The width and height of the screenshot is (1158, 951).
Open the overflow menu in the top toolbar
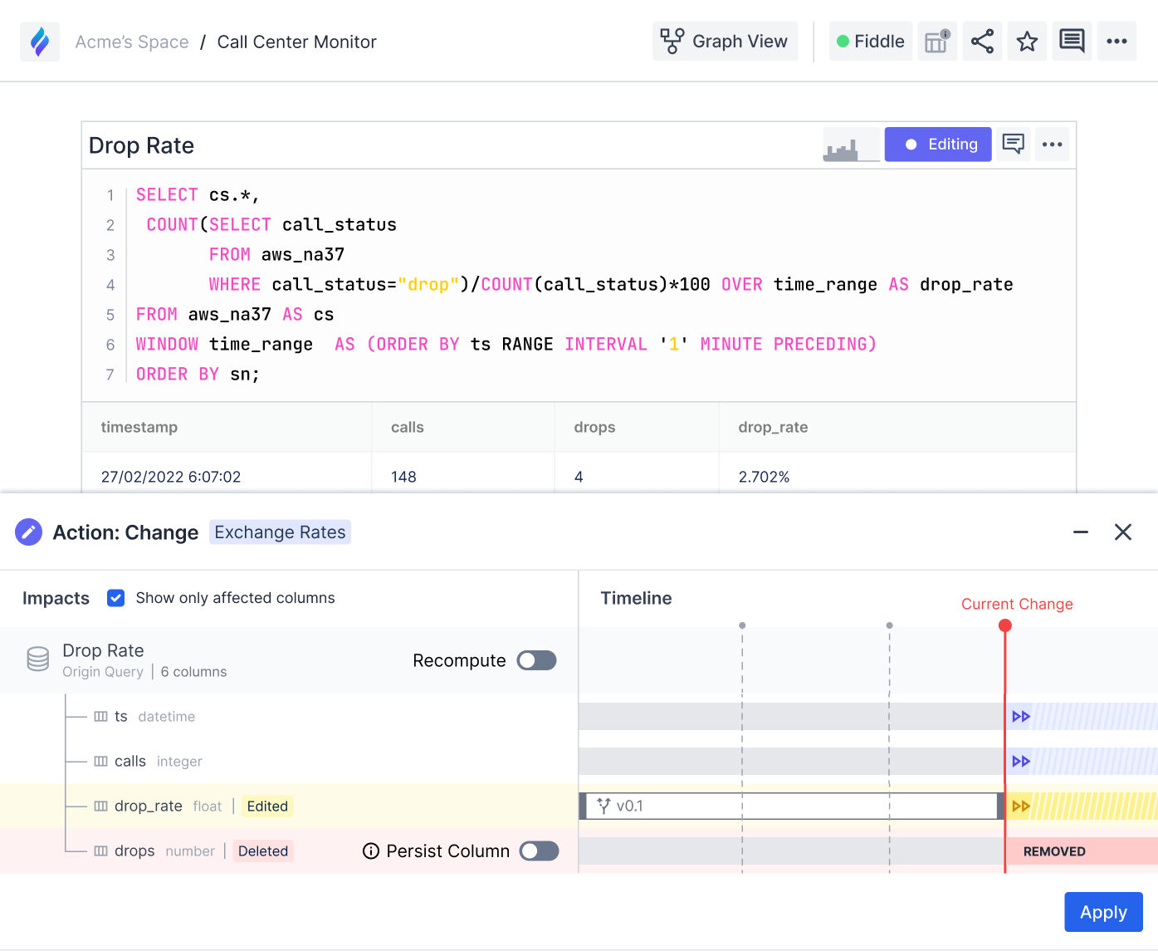pyautogui.click(x=1116, y=41)
